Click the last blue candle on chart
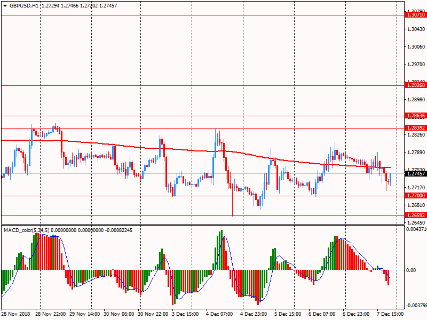The width and height of the screenshot is (427, 320). 391,178
